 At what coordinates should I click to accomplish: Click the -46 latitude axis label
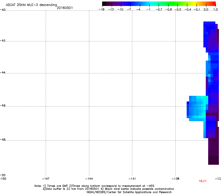3,106
